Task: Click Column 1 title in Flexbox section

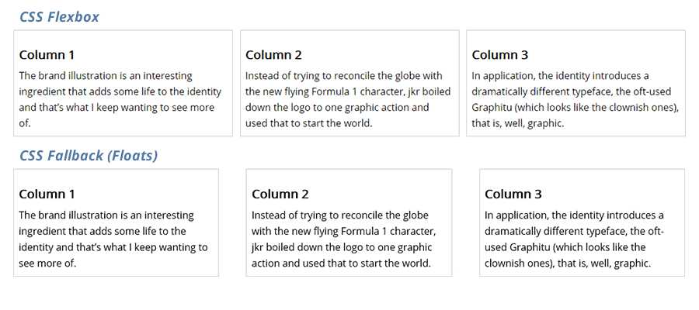Action: click(47, 55)
